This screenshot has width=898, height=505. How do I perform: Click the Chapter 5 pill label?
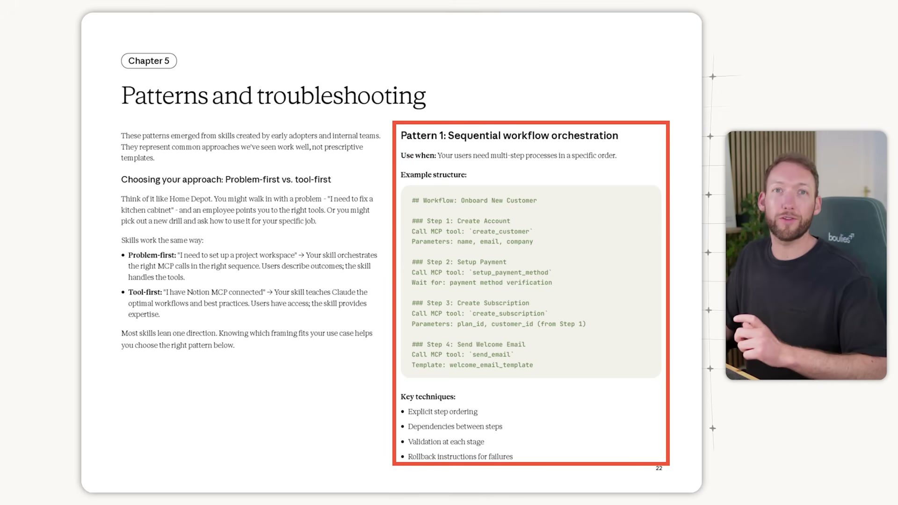click(x=149, y=61)
